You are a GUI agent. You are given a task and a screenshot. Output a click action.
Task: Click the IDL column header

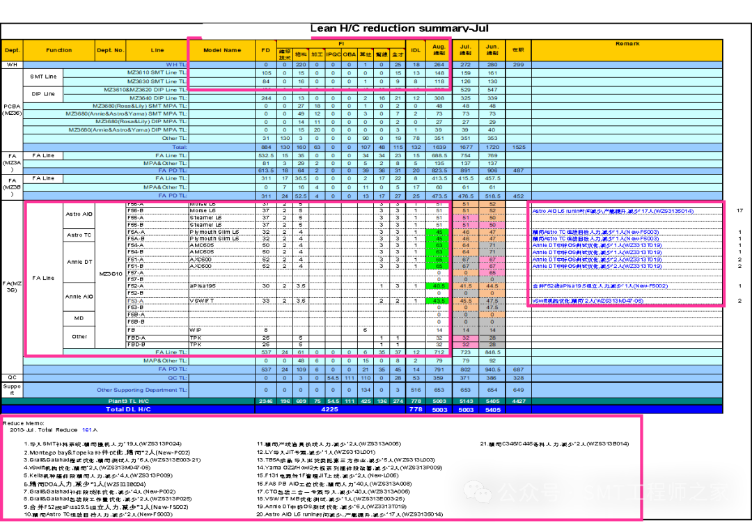(416, 50)
